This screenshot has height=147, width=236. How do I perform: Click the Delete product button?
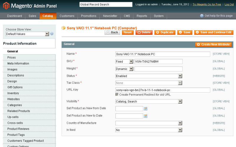[144, 32]
